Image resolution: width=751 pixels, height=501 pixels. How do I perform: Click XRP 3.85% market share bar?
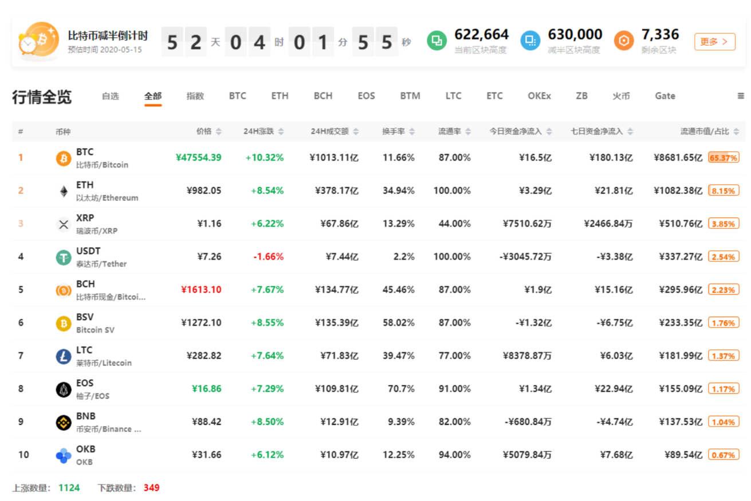[724, 224]
